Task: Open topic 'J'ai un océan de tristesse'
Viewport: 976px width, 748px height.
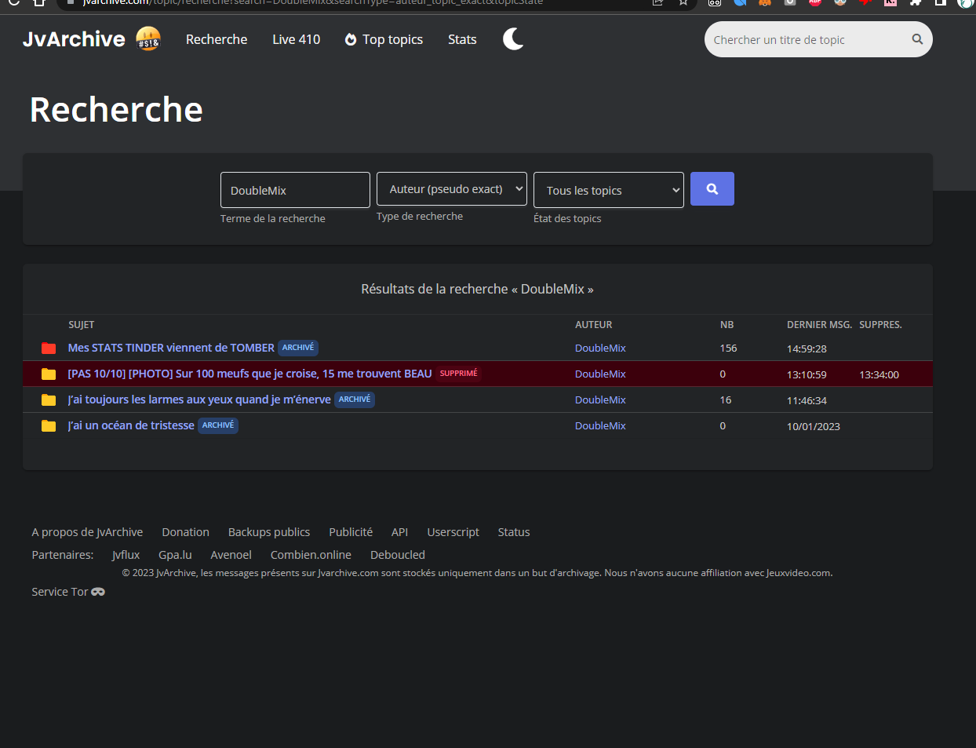Action: pyautogui.click(x=131, y=425)
